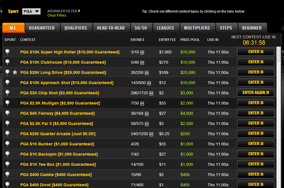Click golf ball icon for $2.5K Par 5
Viewport: 284px width, 188px height.
(x=8, y=123)
